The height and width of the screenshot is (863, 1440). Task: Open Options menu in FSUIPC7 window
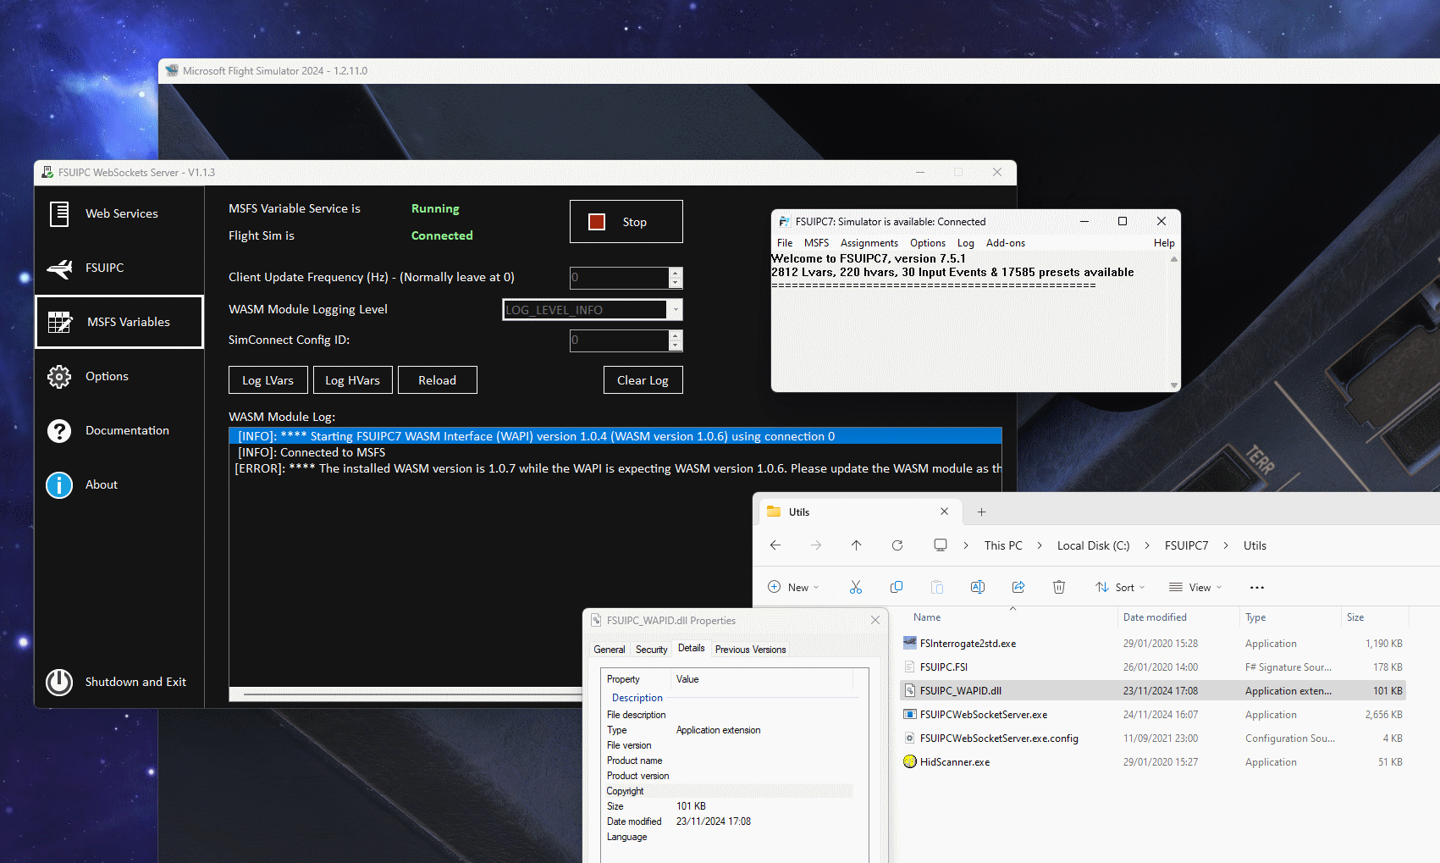click(928, 243)
